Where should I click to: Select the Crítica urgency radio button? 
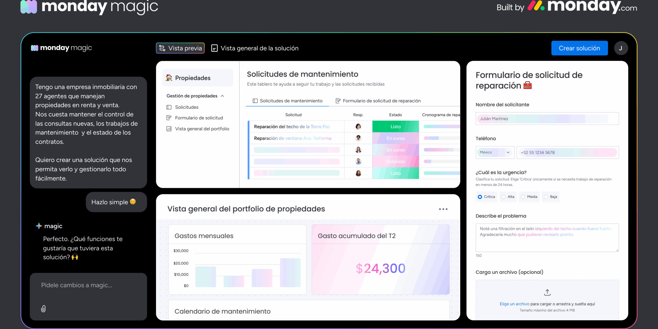480,197
